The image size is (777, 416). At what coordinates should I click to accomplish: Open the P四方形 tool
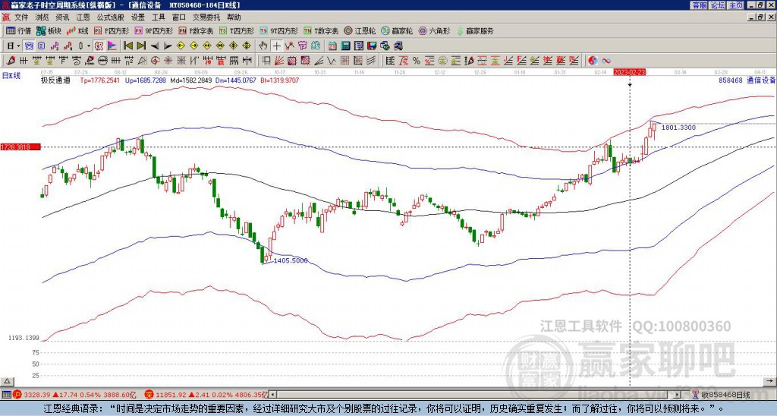[112, 30]
